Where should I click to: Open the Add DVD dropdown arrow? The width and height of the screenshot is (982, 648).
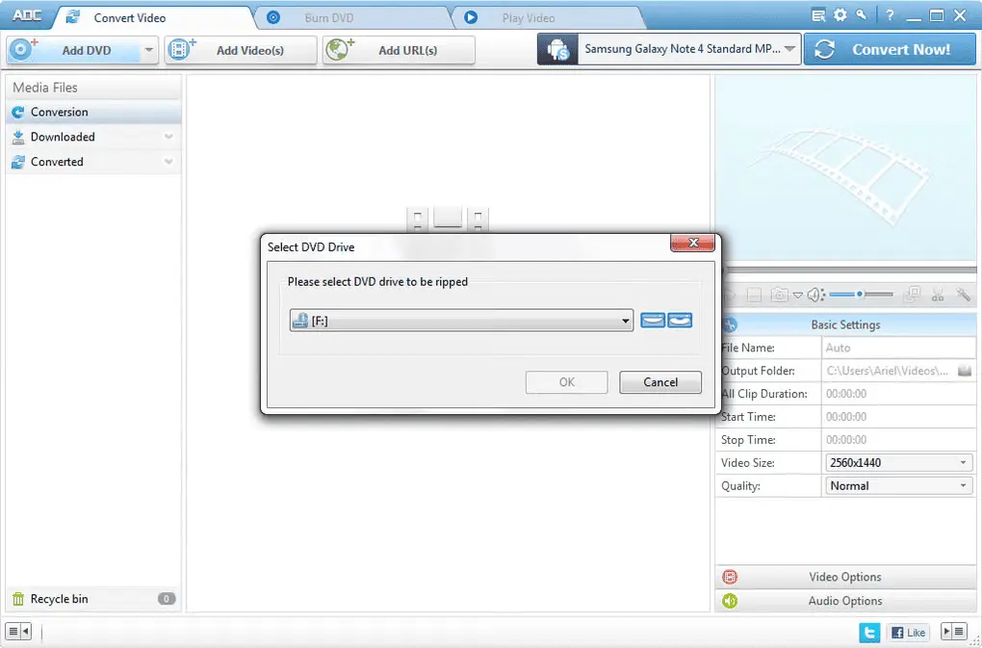click(148, 50)
